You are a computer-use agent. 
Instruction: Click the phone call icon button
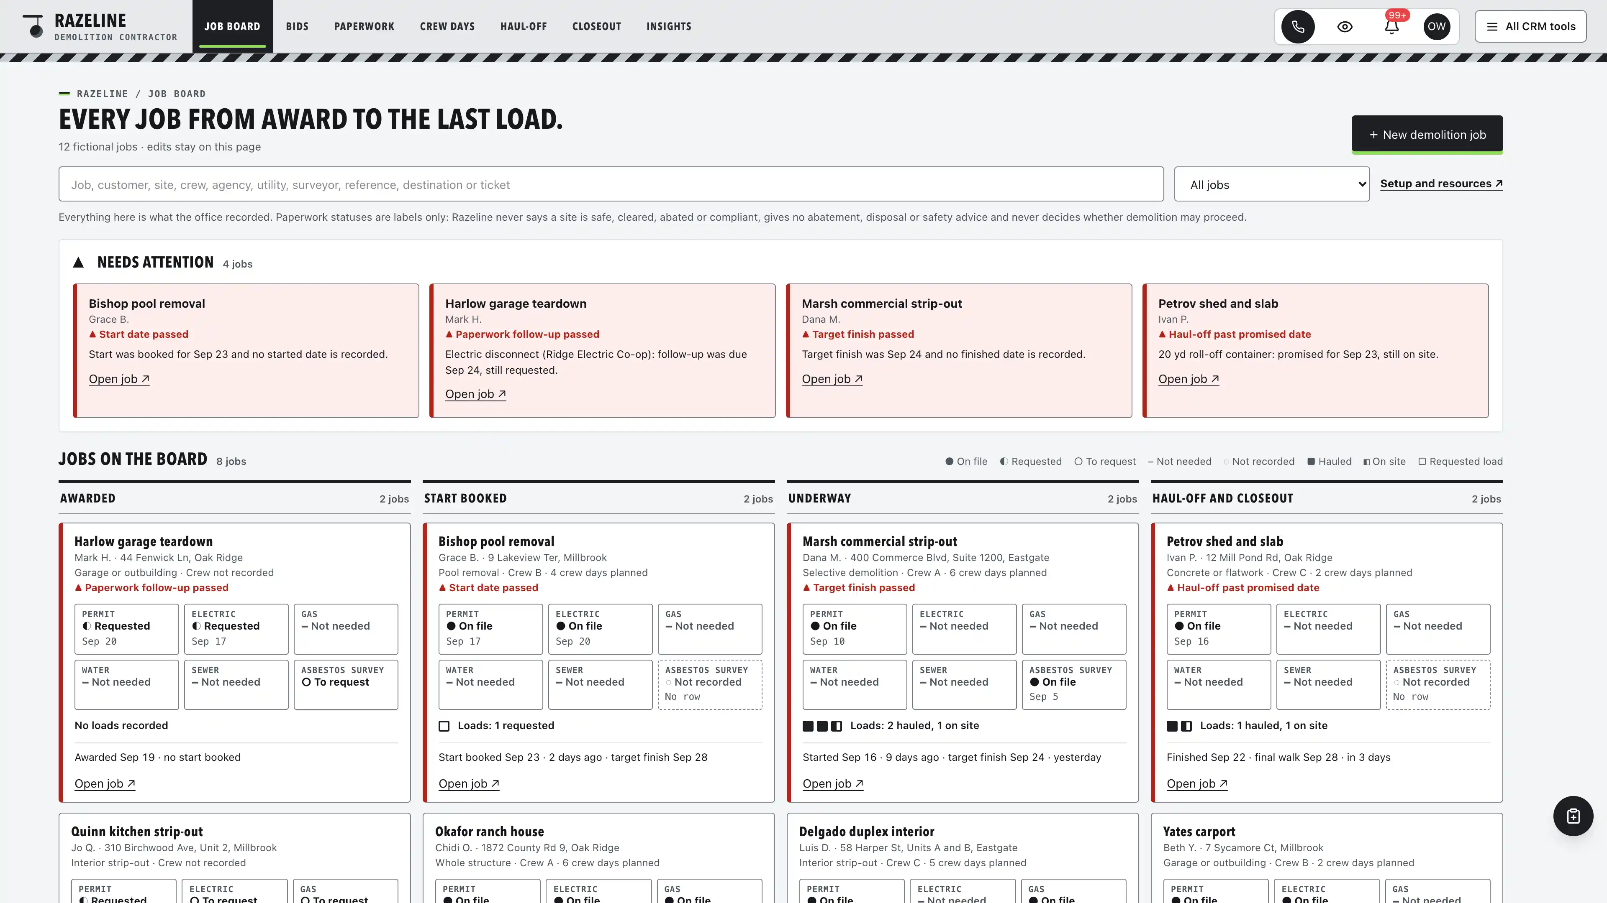click(x=1298, y=26)
